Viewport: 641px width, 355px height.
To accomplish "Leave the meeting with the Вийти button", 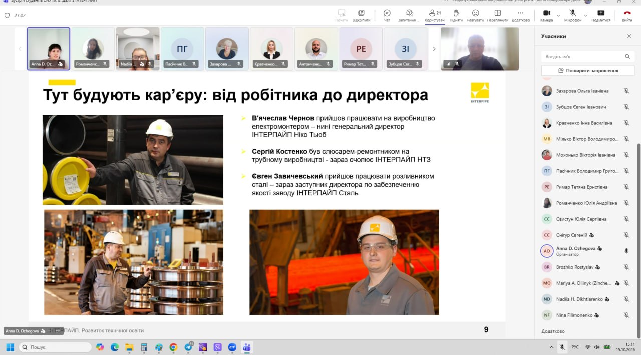I will (627, 15).
